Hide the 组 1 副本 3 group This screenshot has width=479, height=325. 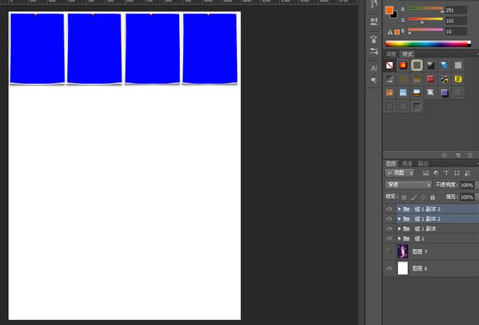[x=389, y=209]
